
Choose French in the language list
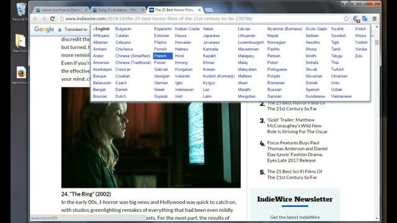(163, 56)
